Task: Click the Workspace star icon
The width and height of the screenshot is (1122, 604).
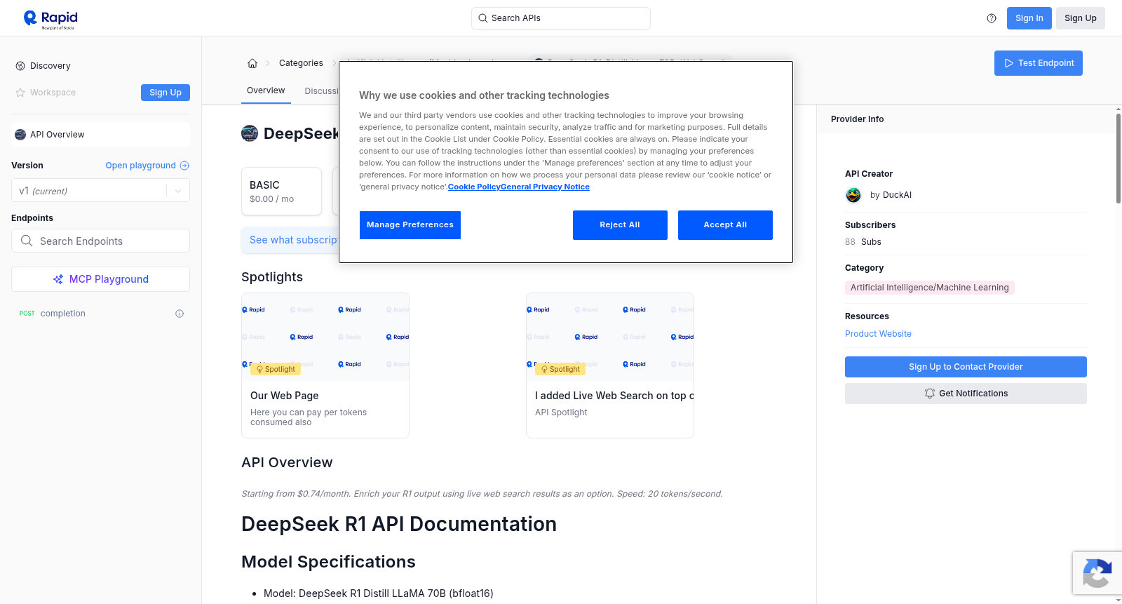Action: pos(20,93)
